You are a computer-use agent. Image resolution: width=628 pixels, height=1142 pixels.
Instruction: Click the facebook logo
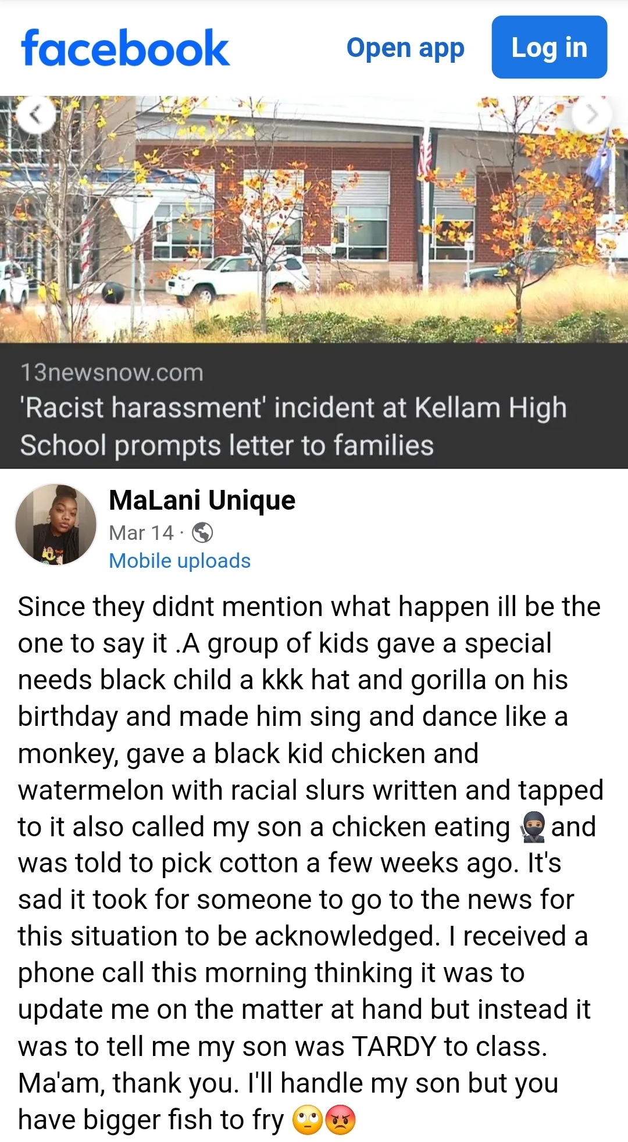click(x=125, y=48)
